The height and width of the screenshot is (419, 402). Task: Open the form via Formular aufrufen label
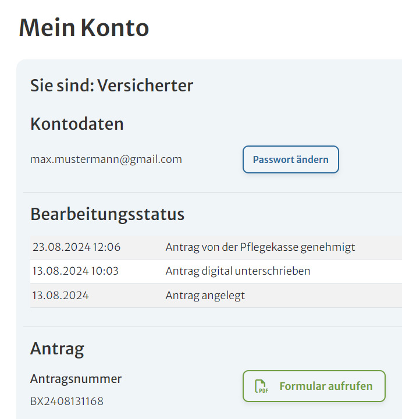(326, 386)
